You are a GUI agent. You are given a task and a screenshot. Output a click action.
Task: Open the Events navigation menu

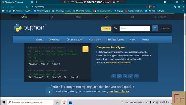[x=145, y=39]
